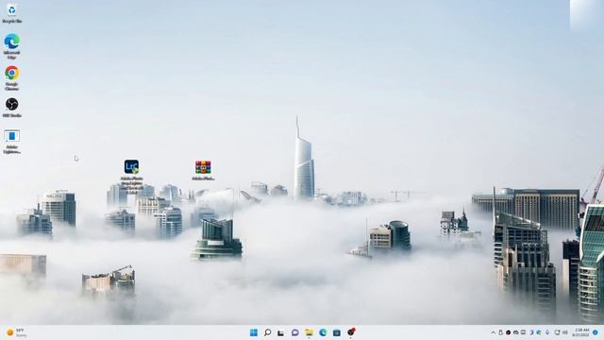Open Task View on the taskbar
This screenshot has height=340, width=604.
[x=281, y=332]
